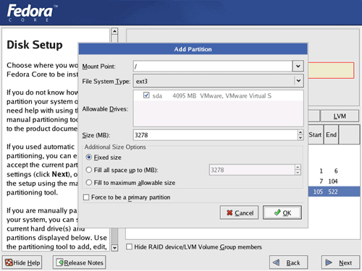The width and height of the screenshot is (362, 271).
Task: Click into the Size (MB) input field
Action: [216, 135]
